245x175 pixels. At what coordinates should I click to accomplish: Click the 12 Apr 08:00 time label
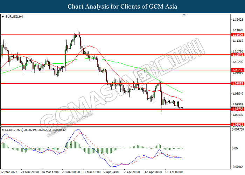point(154,172)
